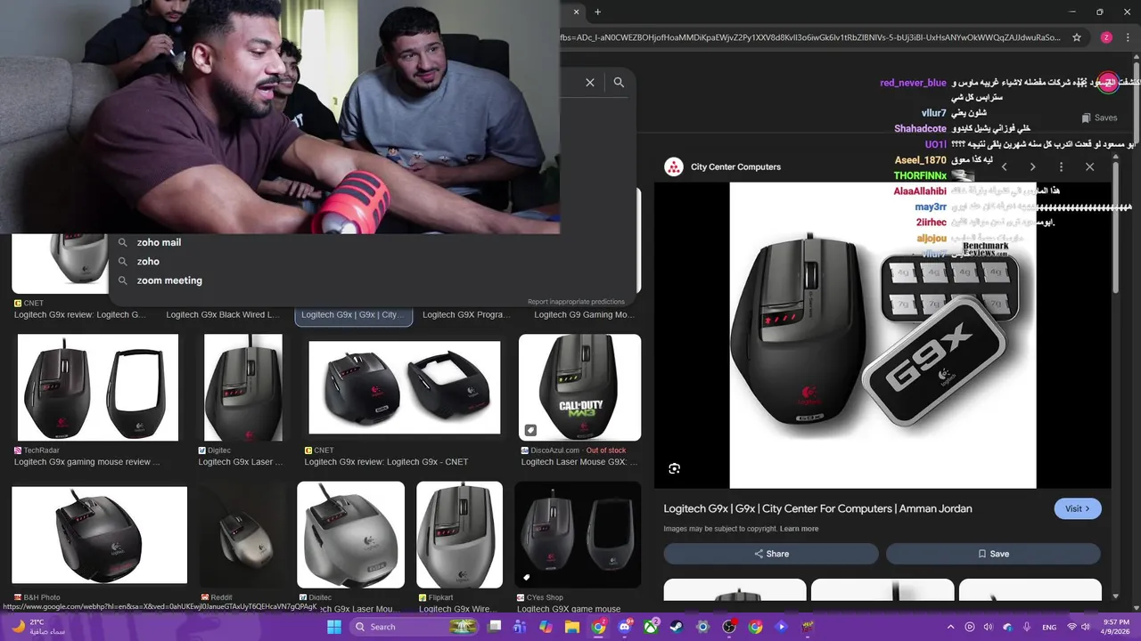Open a new browser tab with plus
1141x641 pixels.
click(598, 12)
